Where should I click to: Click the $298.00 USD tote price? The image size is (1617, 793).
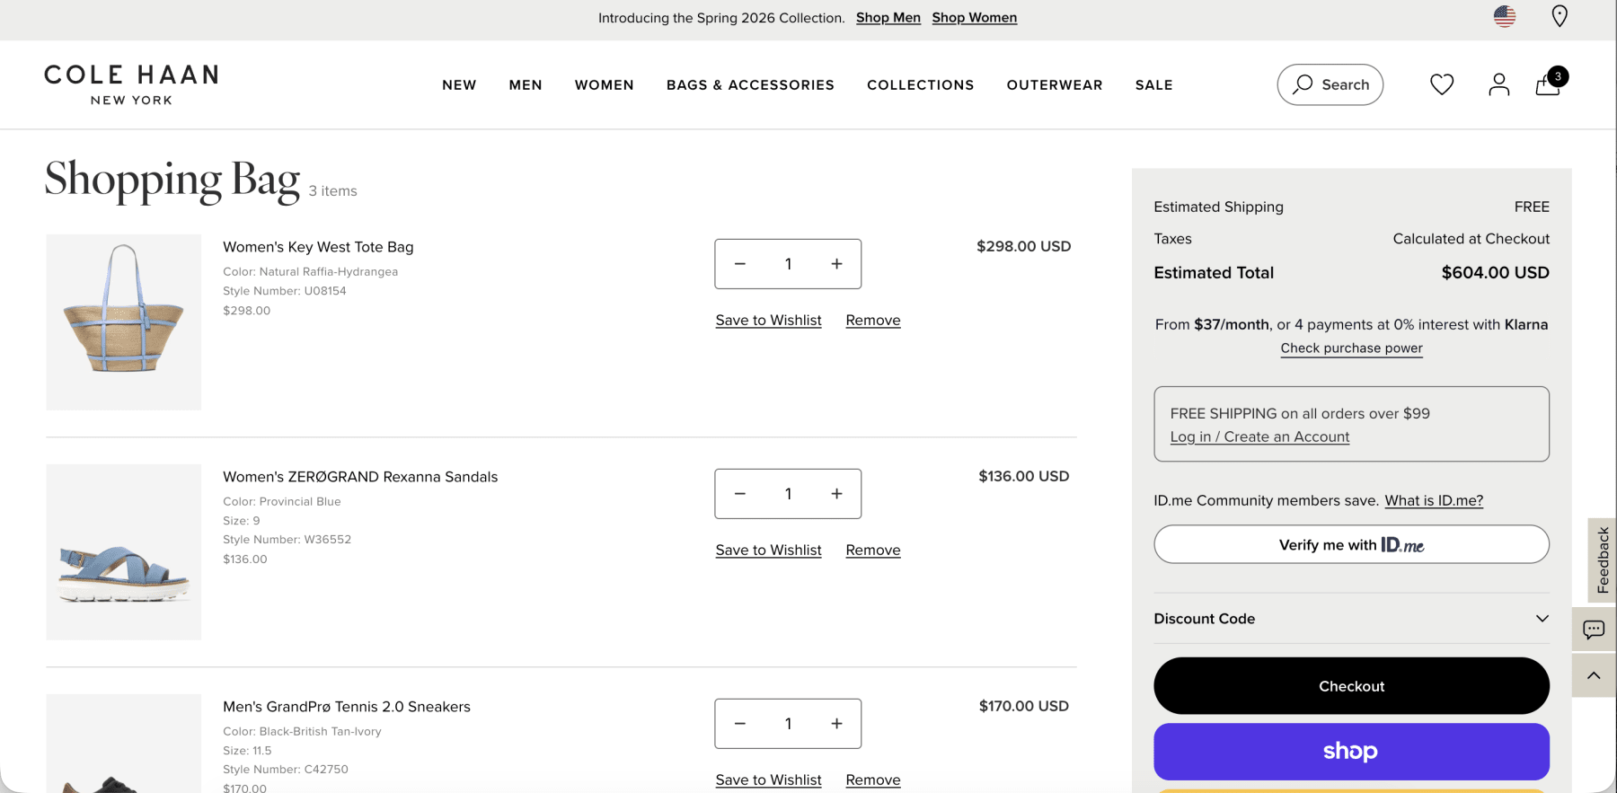click(x=1024, y=246)
